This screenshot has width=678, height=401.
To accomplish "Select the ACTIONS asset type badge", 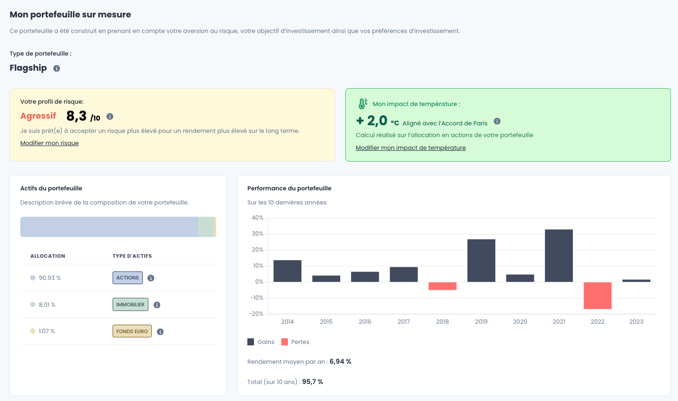I will click(127, 278).
